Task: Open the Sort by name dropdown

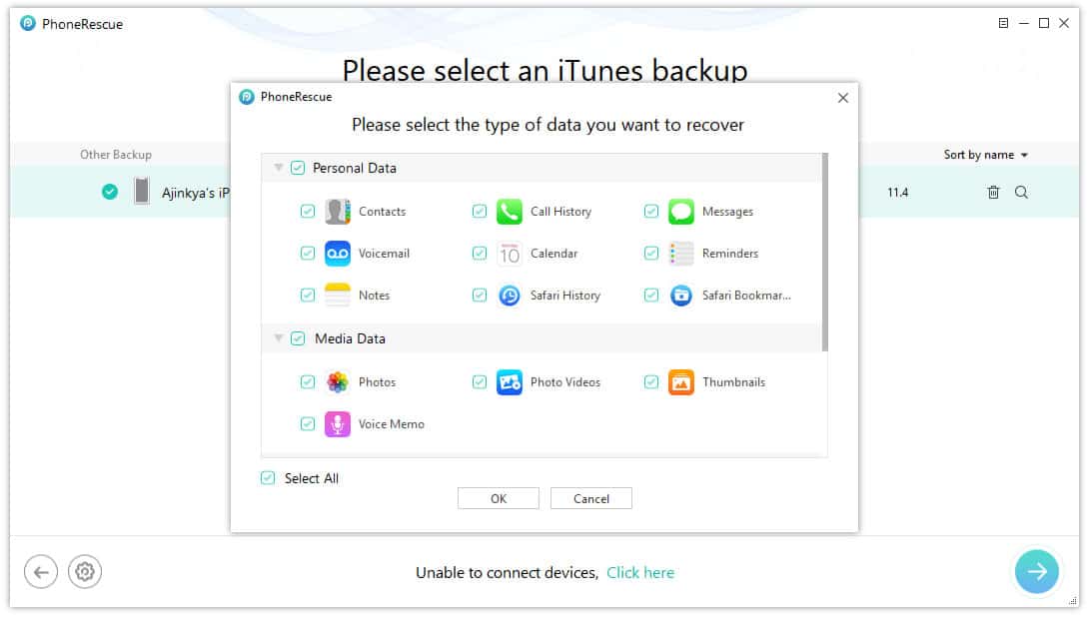Action: [985, 155]
